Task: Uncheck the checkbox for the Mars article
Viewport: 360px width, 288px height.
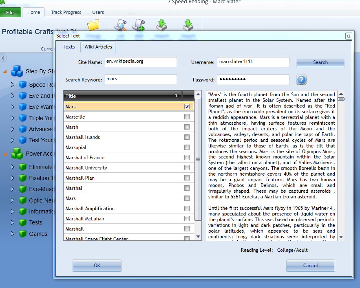Action: click(187, 107)
